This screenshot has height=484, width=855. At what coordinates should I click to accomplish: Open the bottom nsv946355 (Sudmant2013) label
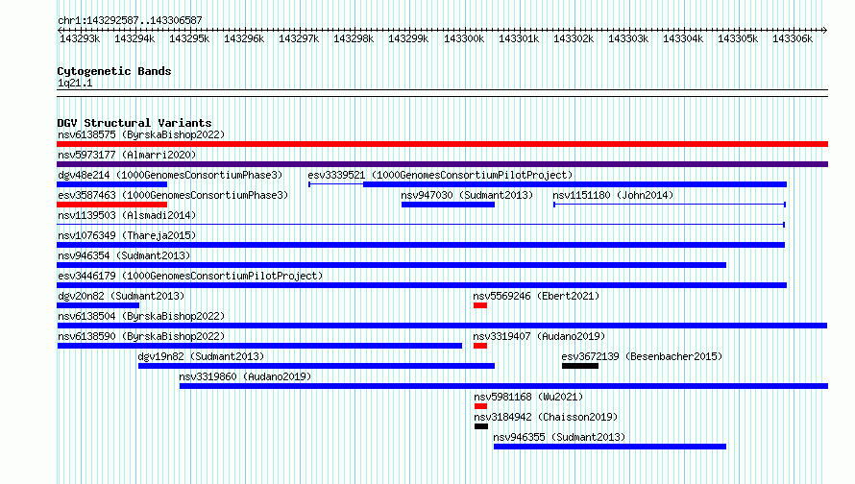coord(559,437)
